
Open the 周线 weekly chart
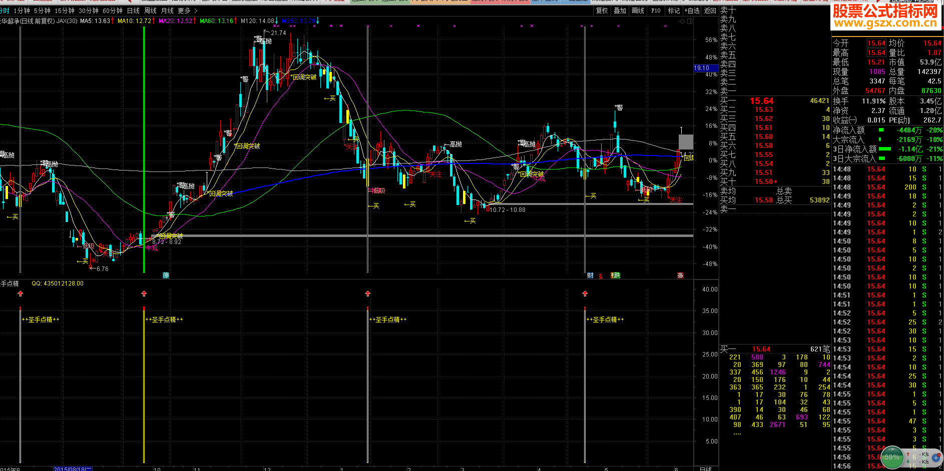pyautogui.click(x=150, y=10)
